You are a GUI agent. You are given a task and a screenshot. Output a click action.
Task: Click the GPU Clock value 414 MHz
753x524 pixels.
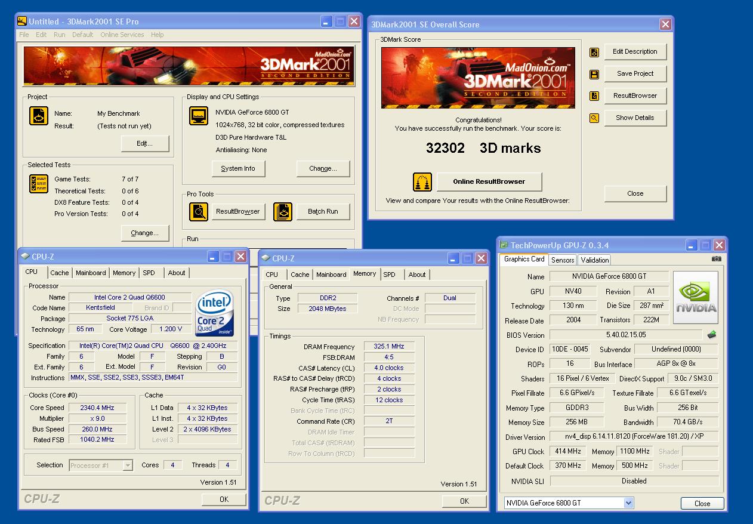[x=567, y=451]
